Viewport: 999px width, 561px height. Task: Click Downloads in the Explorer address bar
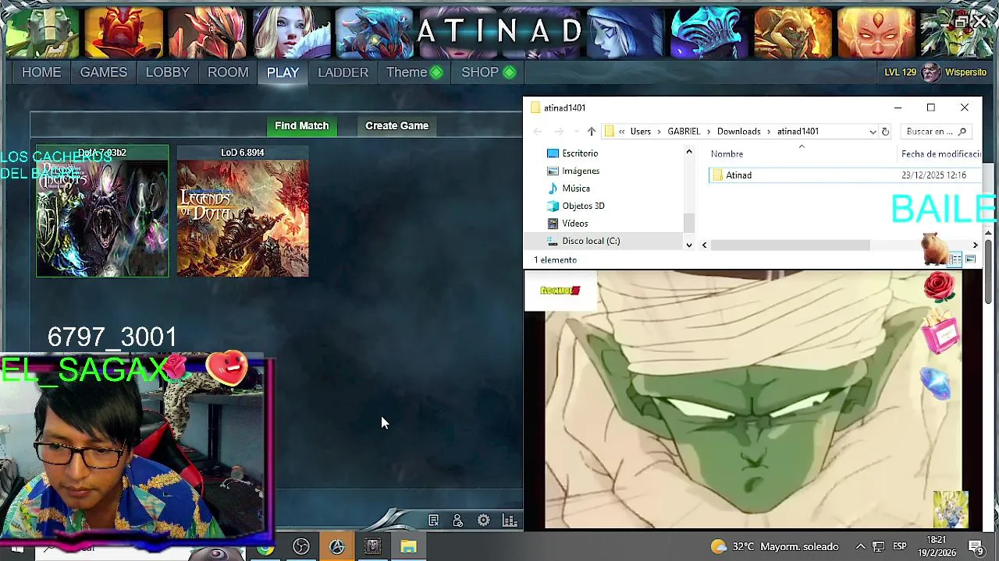tap(738, 132)
